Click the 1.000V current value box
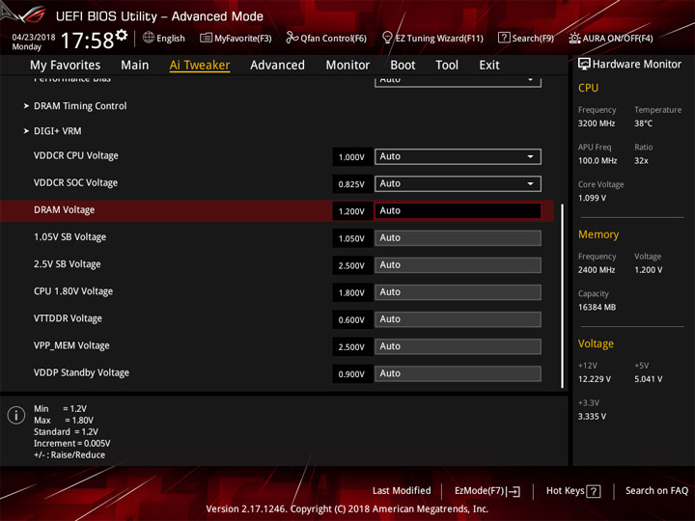This screenshot has width=695, height=521. click(352, 157)
